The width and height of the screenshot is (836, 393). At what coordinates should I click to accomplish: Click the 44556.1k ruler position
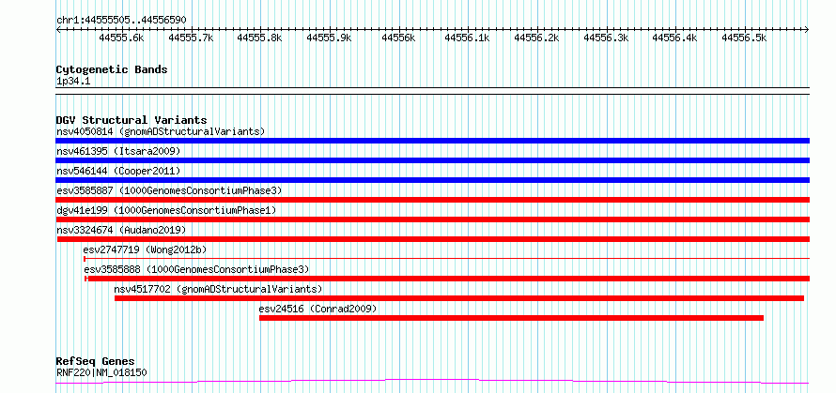468,38
